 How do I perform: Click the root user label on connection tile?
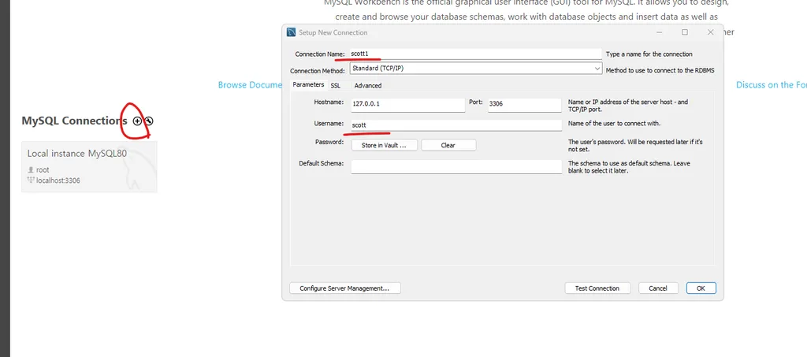pos(43,169)
